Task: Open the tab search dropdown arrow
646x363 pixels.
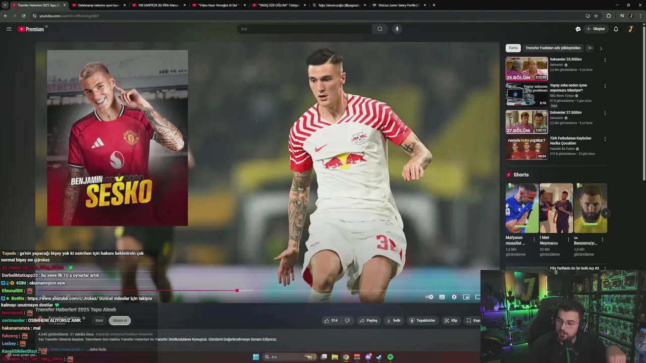Action: coord(5,5)
